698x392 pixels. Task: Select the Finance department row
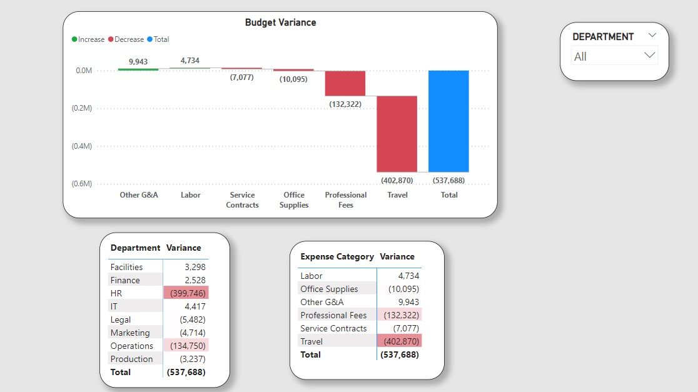click(x=158, y=280)
